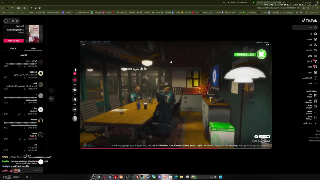Go to previous video with up chevron
Screen dimensions: 320x180
point(51,90)
